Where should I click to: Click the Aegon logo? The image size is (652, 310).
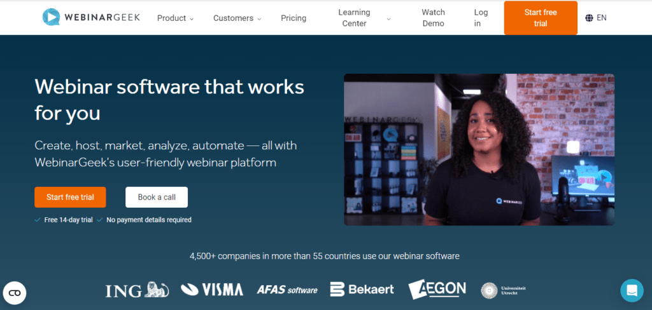point(437,289)
